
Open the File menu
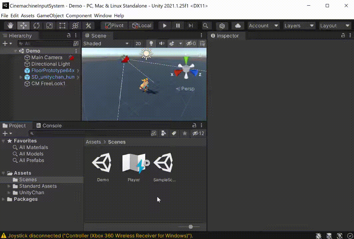(5, 16)
